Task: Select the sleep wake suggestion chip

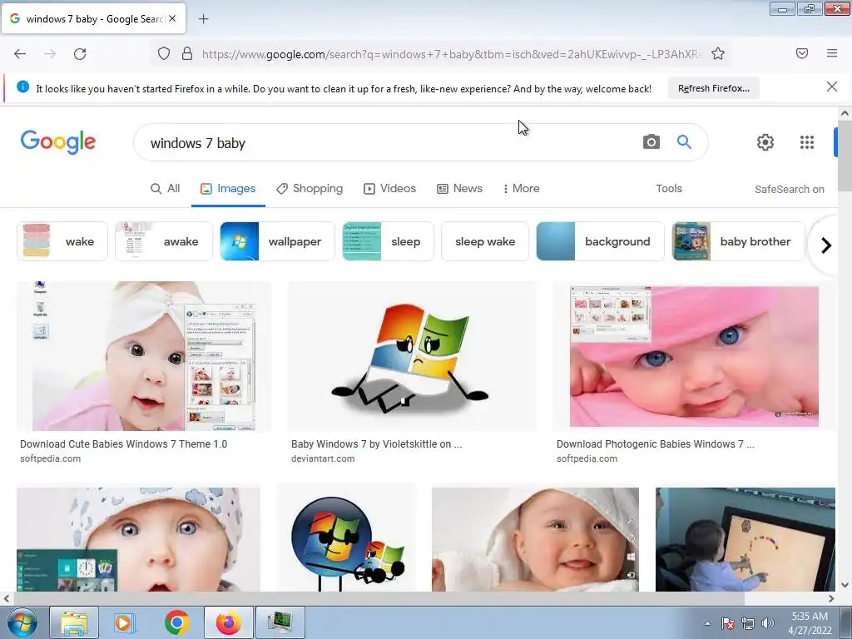Action: pos(485,241)
